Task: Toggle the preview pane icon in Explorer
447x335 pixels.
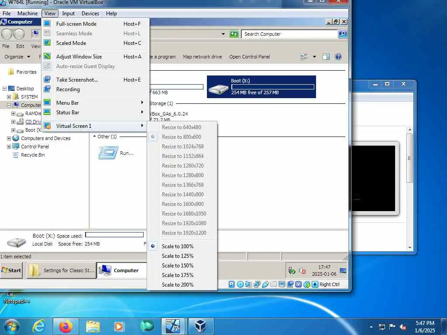Action: pyautogui.click(x=326, y=56)
